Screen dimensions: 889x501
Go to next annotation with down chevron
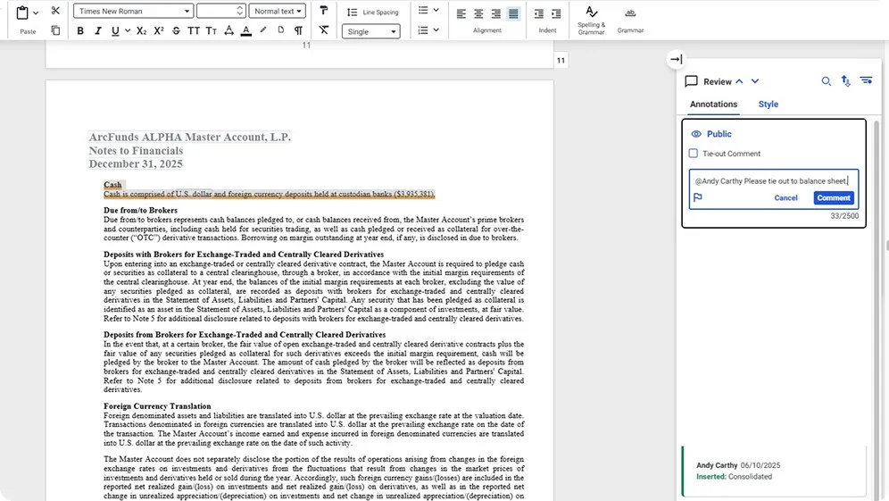tap(755, 81)
